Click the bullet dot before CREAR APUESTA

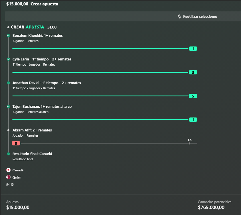pyautogui.click(x=8, y=27)
